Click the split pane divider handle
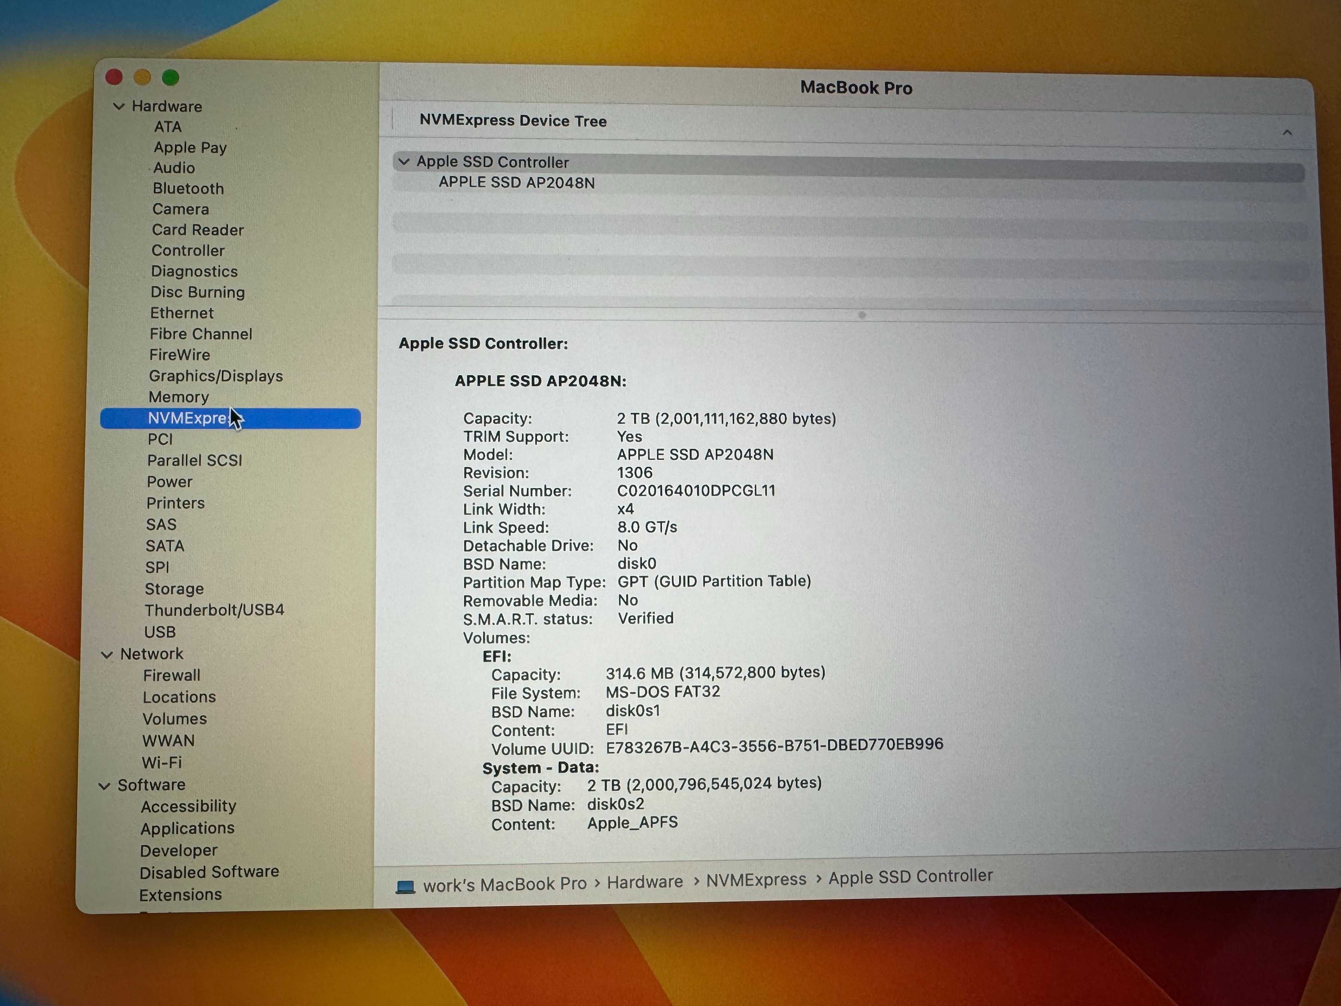1341x1006 pixels. click(862, 315)
